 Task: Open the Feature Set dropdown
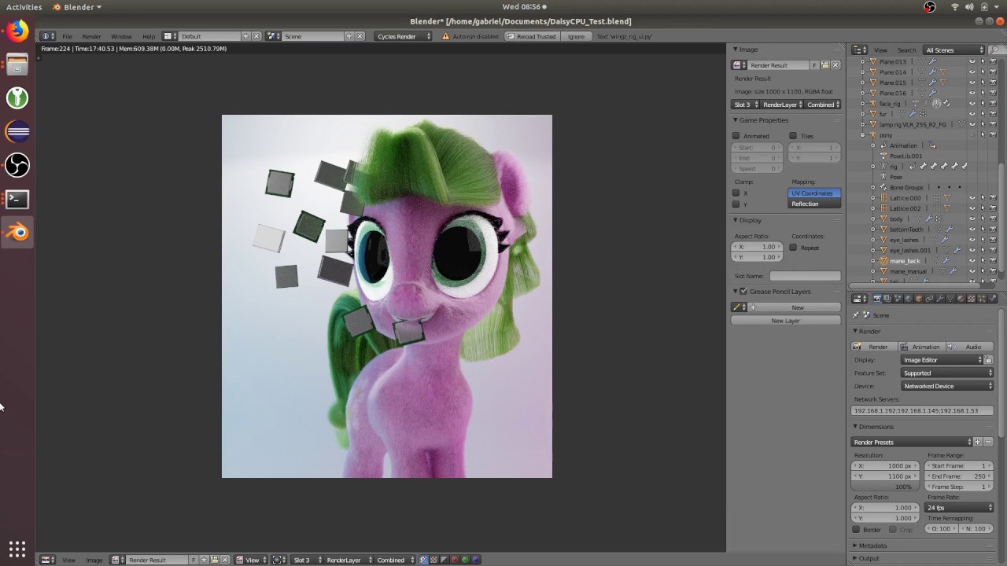pos(948,373)
